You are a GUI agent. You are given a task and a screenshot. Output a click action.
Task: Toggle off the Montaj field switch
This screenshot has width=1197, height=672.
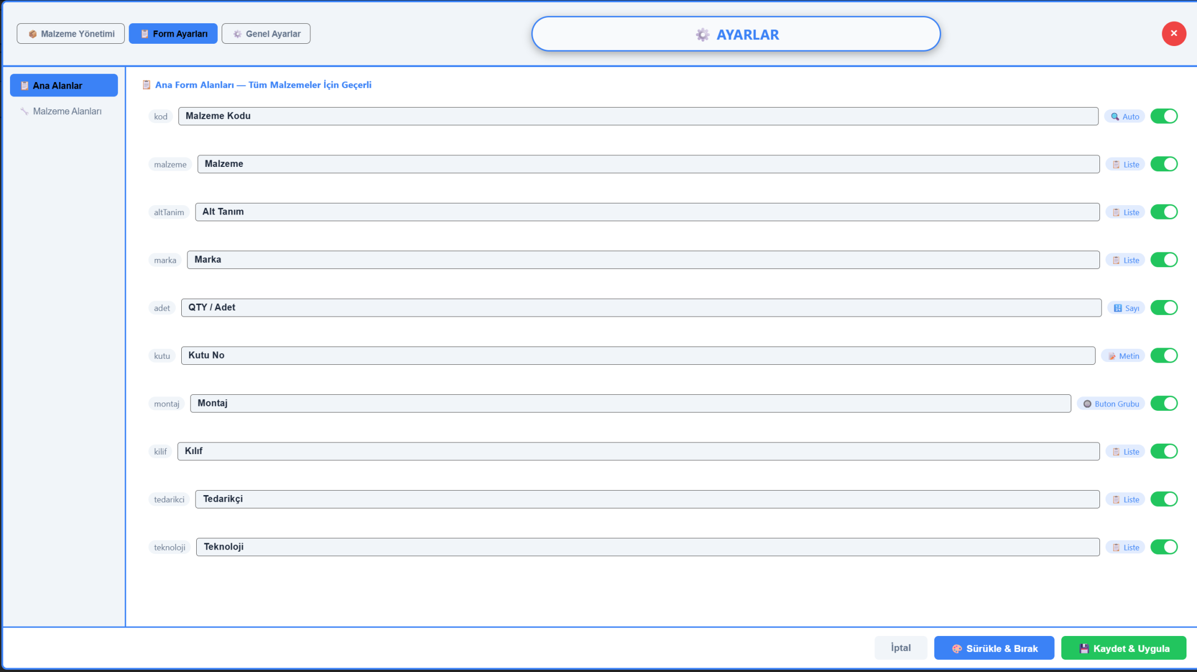(1164, 404)
